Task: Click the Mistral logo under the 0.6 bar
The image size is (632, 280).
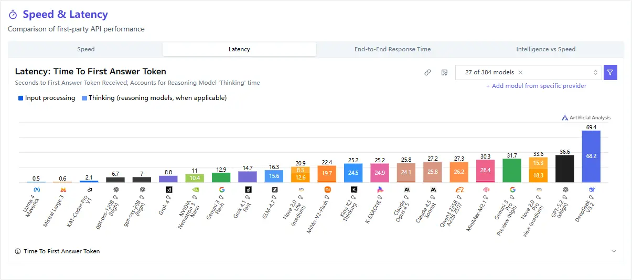Action: coord(63,189)
